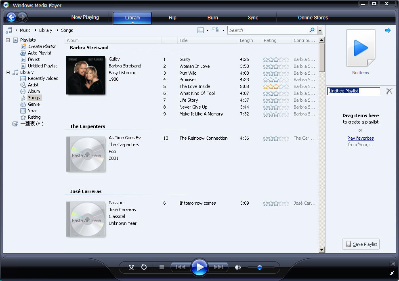Viewport: 399px width, 281px height.
Task: Open Library tab dropdown arrow
Action: [x=132, y=23]
